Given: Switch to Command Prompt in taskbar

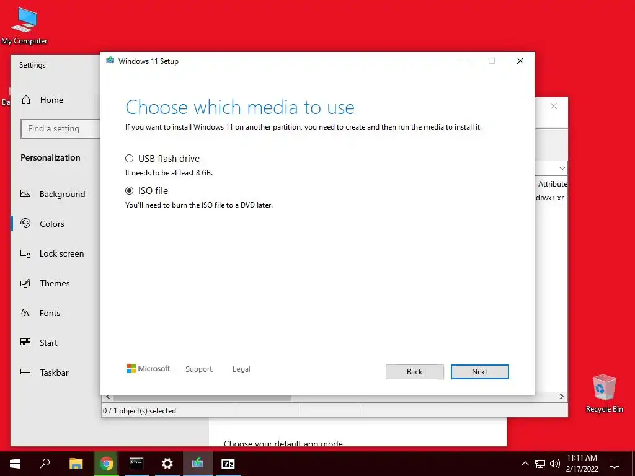Looking at the screenshot, I should [136, 464].
